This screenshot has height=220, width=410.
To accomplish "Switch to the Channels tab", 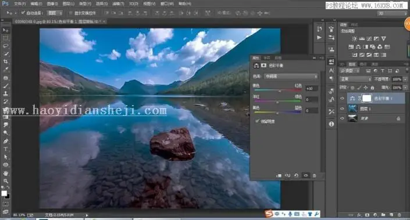I will click(x=363, y=64).
